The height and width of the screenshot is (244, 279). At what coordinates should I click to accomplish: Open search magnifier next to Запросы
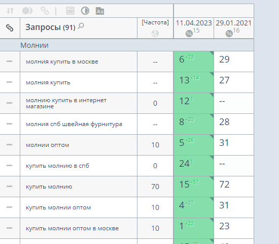[x=81, y=26]
